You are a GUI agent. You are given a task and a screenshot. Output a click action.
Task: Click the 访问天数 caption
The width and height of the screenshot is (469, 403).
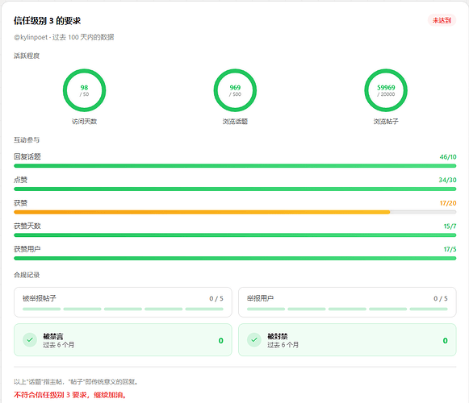pos(84,121)
